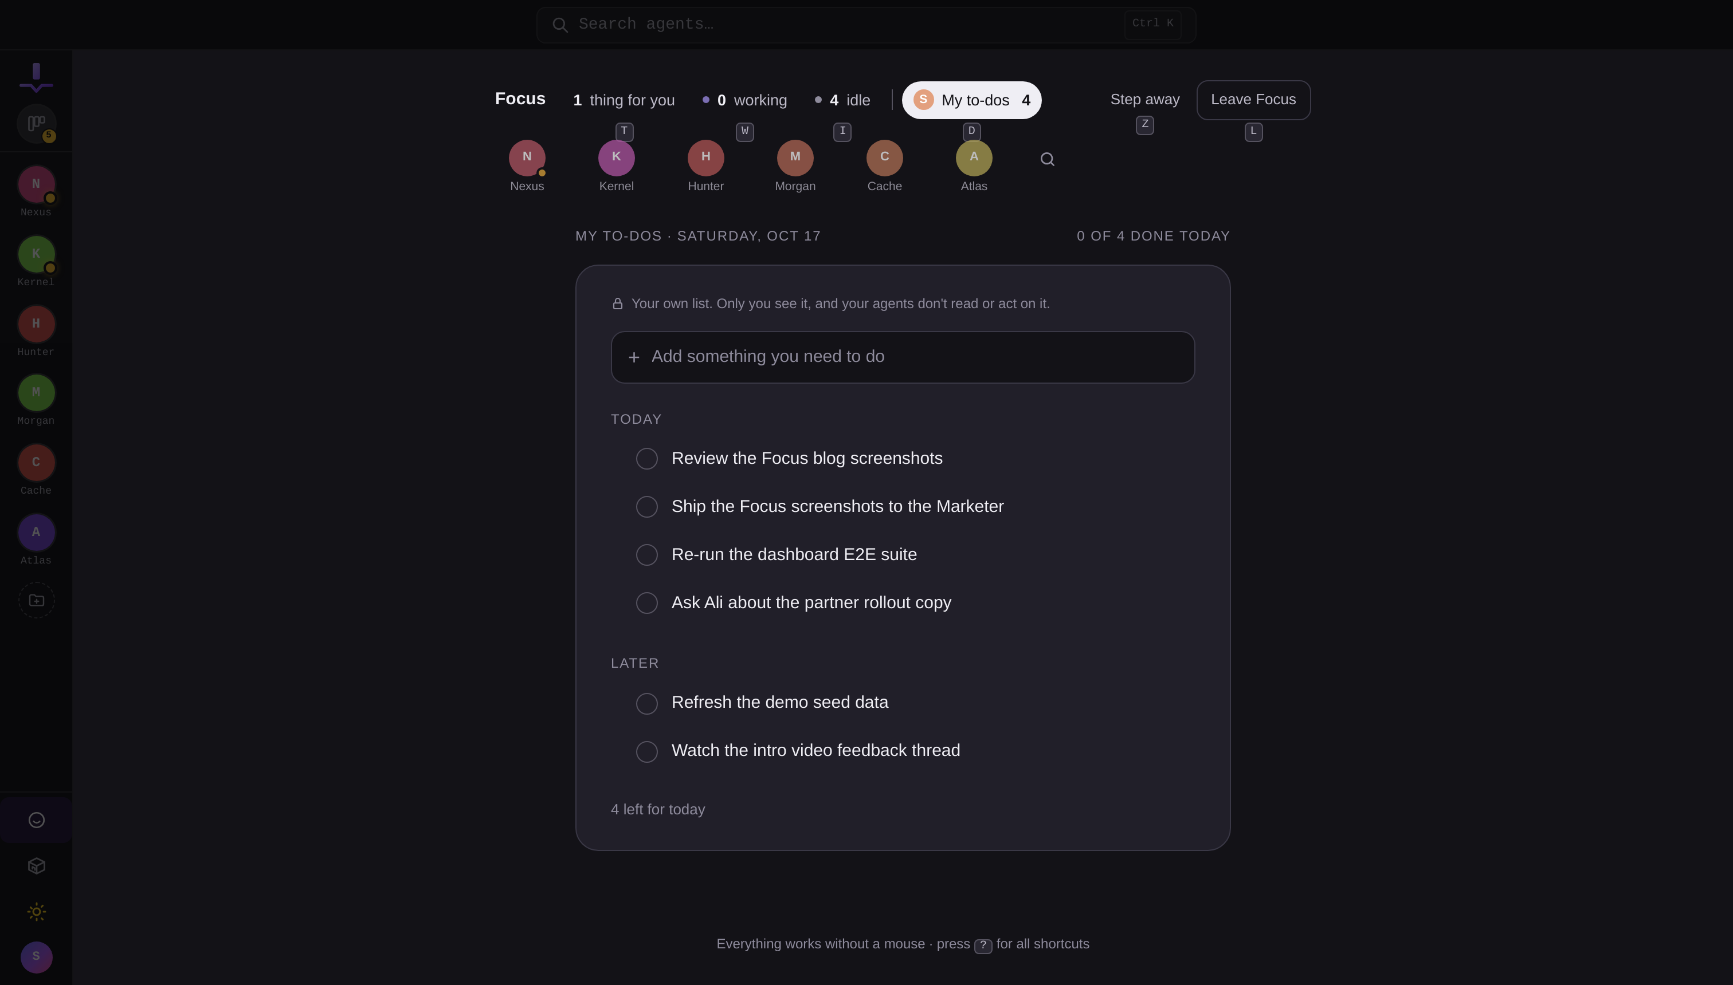Click the '0 OF 4 DONE TODAY' text
The width and height of the screenshot is (1733, 985).
pos(1153,236)
